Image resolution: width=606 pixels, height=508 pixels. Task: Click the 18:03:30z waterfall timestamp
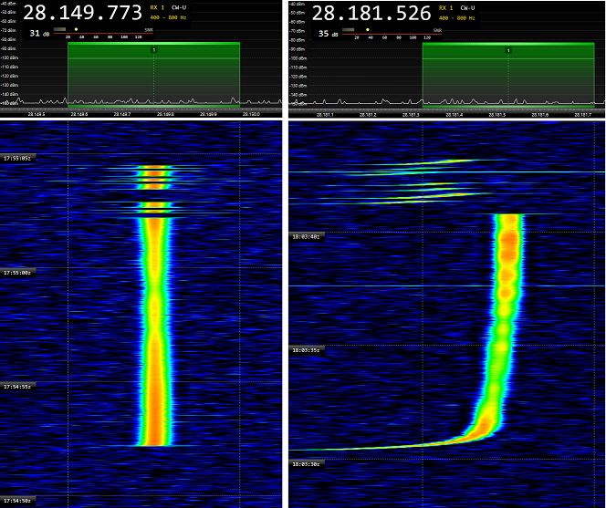pyautogui.click(x=306, y=464)
